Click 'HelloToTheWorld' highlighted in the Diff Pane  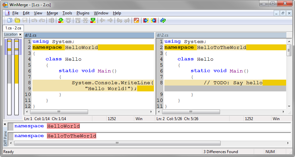point(71,136)
